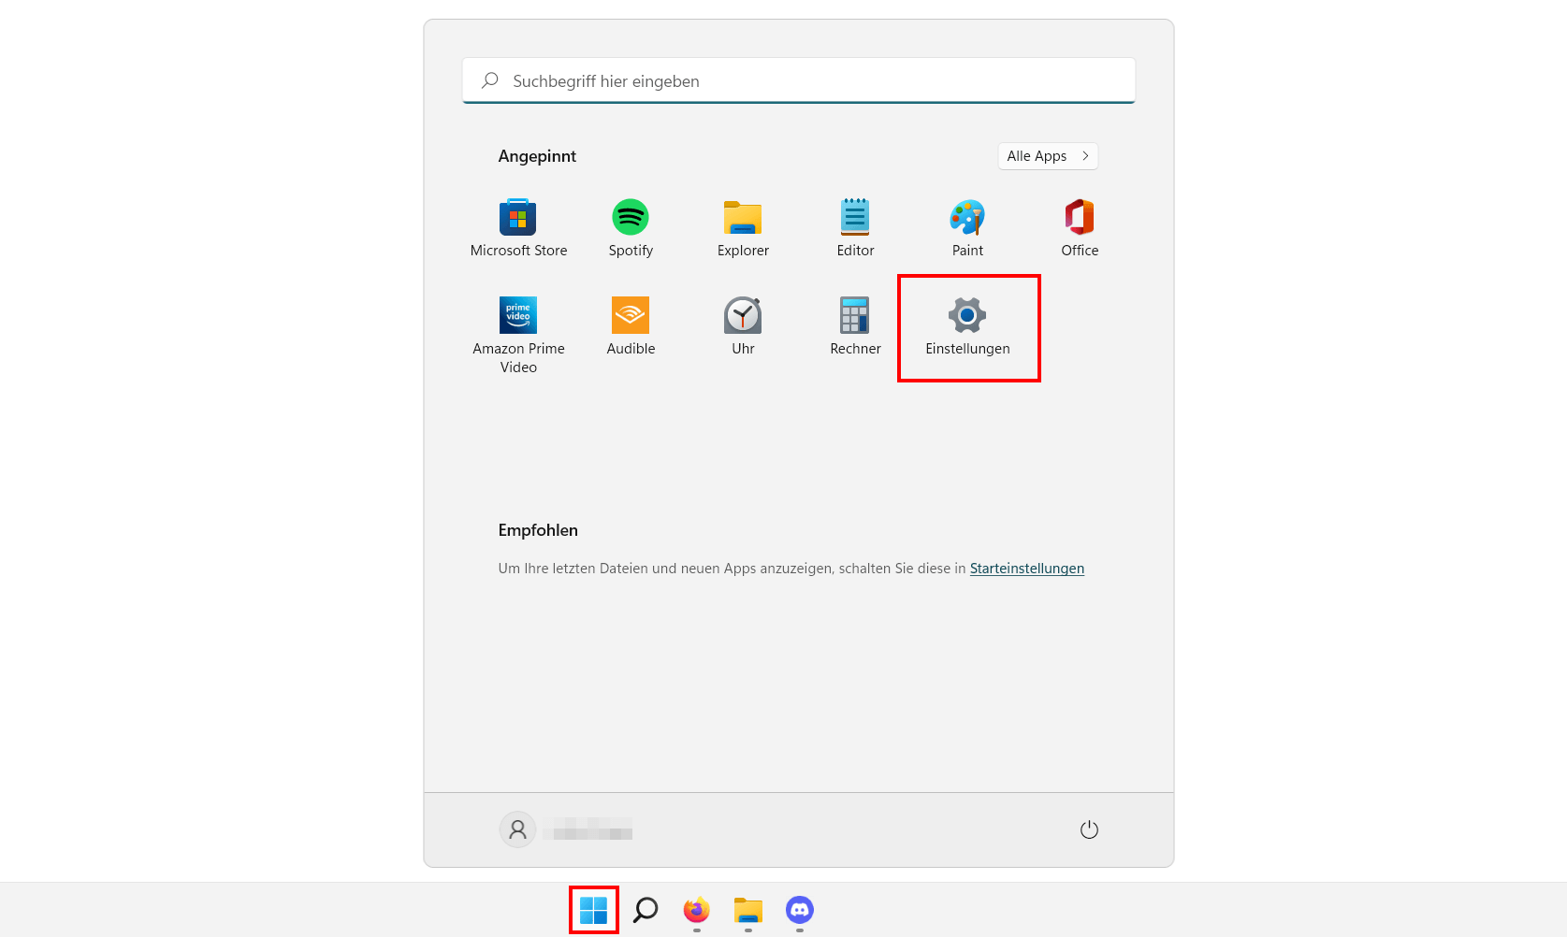Click the Starteinstellungen link

coord(1027,569)
